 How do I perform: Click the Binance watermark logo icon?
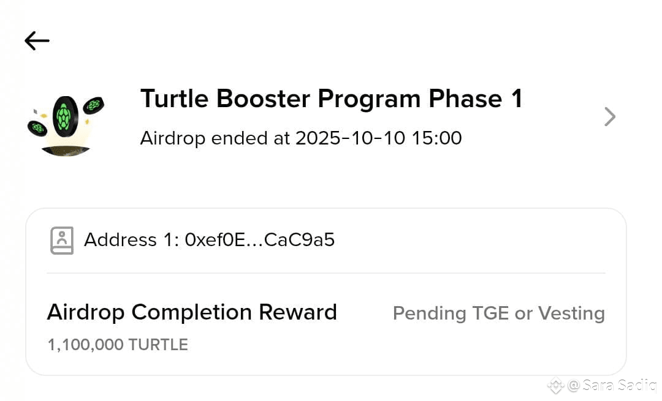[x=555, y=386]
